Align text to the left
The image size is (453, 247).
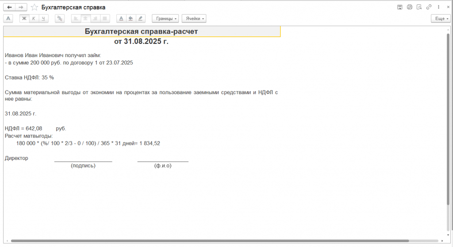pos(76,19)
